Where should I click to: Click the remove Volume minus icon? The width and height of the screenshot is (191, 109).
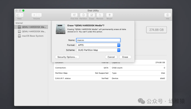pyautogui.click(x=39, y=15)
